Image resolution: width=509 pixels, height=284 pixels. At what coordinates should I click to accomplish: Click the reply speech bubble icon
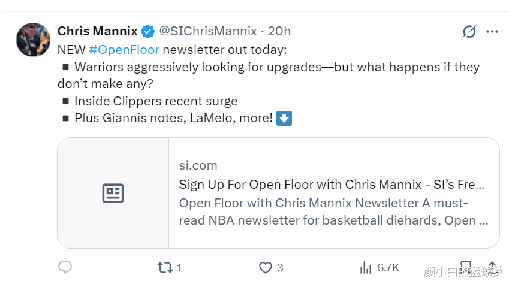click(65, 267)
